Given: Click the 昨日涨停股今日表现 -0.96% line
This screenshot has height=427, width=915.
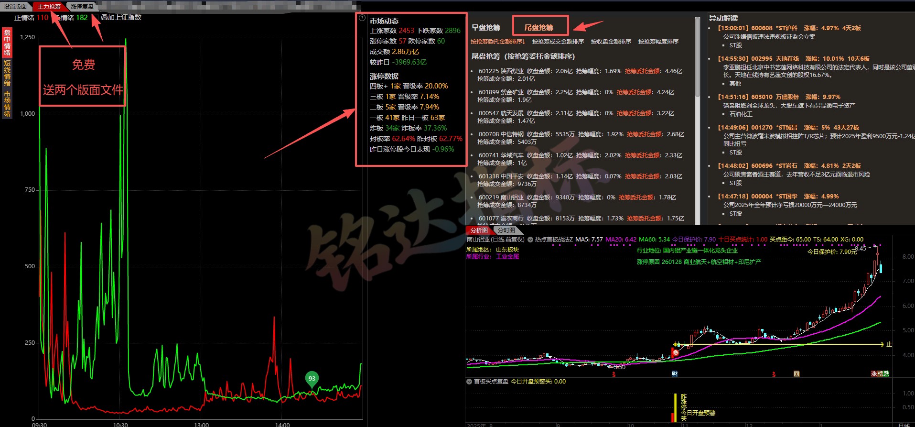Looking at the screenshot, I should tap(412, 149).
